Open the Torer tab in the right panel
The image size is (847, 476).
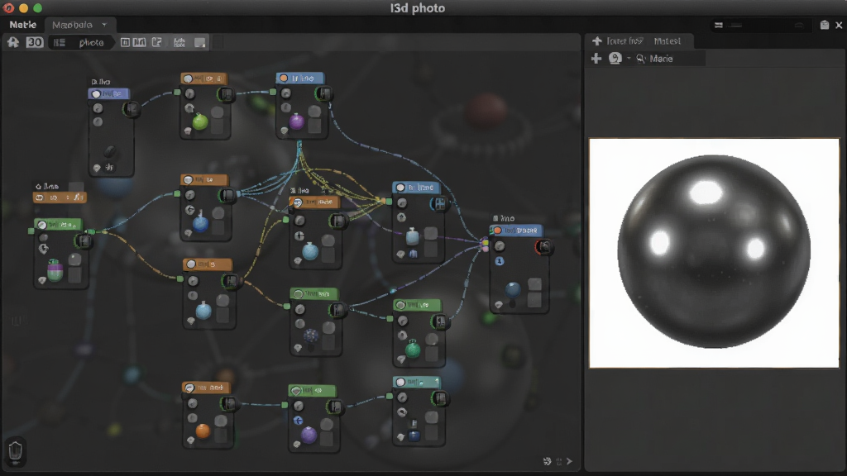(625, 41)
